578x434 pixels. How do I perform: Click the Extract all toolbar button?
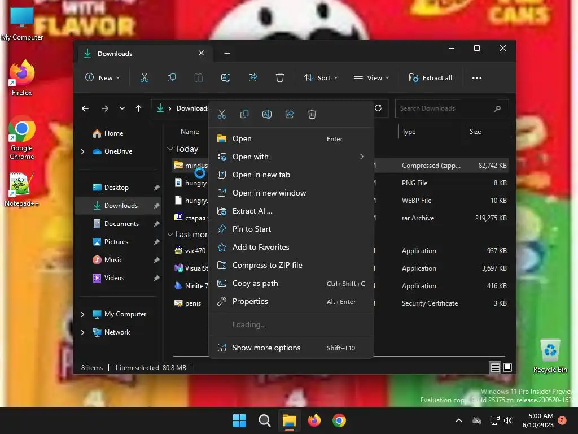pos(431,78)
